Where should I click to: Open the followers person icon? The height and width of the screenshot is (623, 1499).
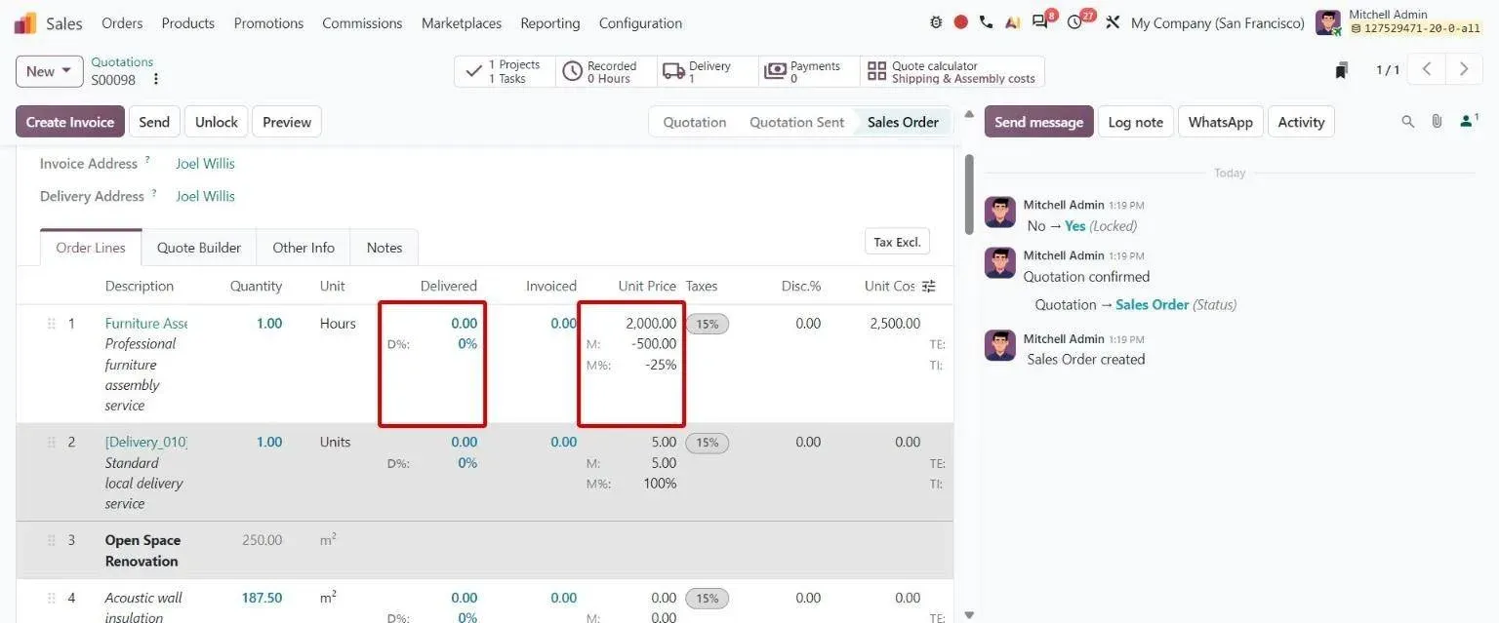tap(1468, 121)
